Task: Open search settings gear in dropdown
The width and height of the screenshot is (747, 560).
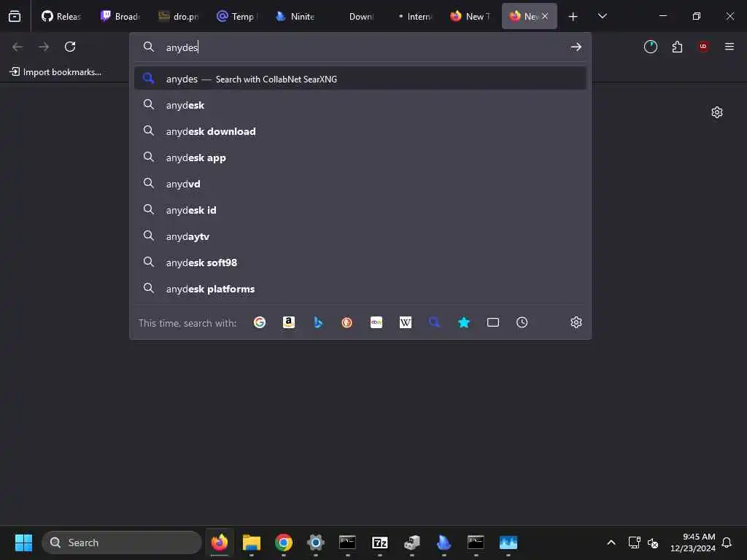Action: (x=576, y=322)
